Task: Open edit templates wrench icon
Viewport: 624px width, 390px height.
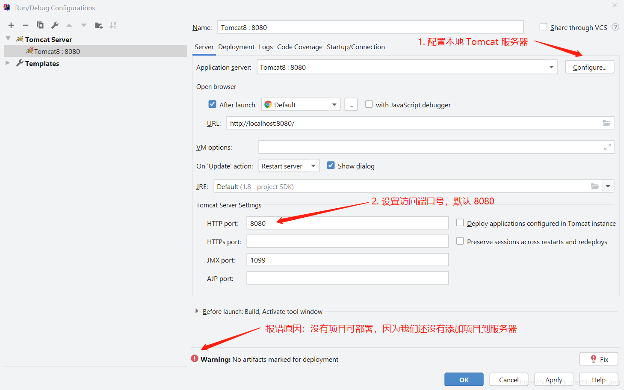Action: click(x=55, y=25)
